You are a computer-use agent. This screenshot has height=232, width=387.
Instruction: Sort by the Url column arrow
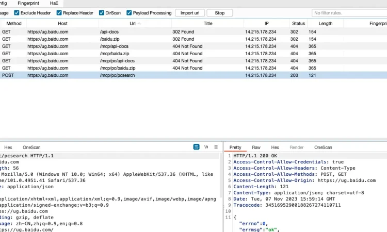[139, 23]
